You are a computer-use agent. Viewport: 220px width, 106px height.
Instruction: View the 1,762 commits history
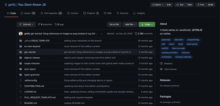pos(144,34)
